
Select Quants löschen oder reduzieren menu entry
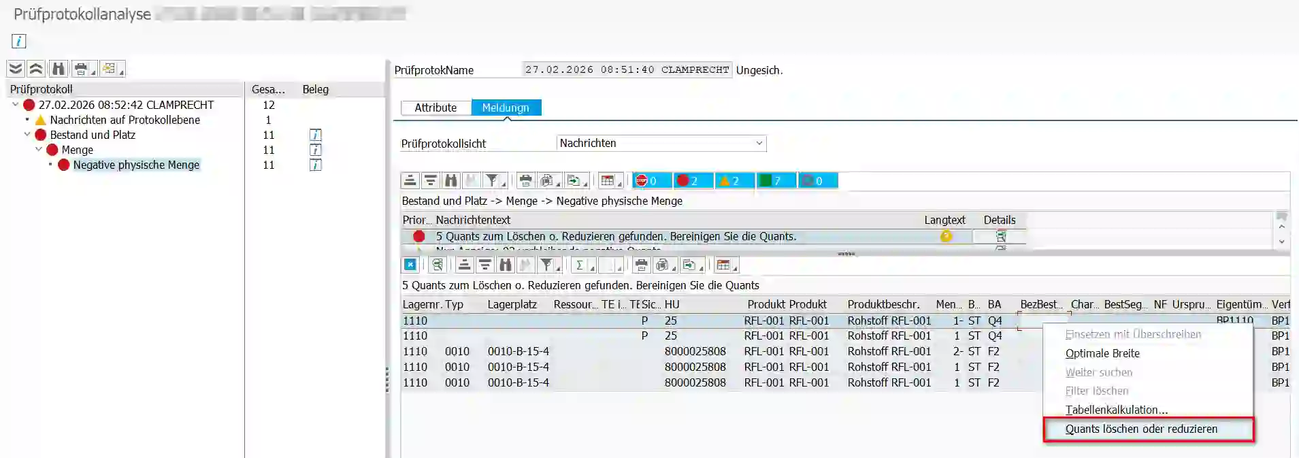(x=1141, y=429)
